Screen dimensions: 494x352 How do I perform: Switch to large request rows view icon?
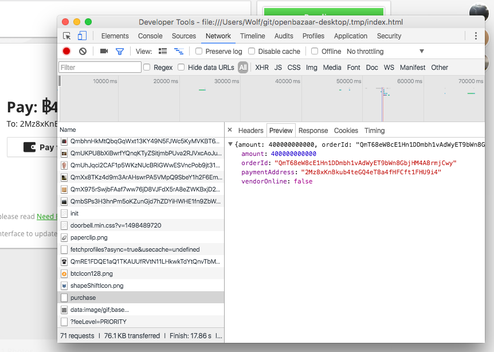point(163,51)
